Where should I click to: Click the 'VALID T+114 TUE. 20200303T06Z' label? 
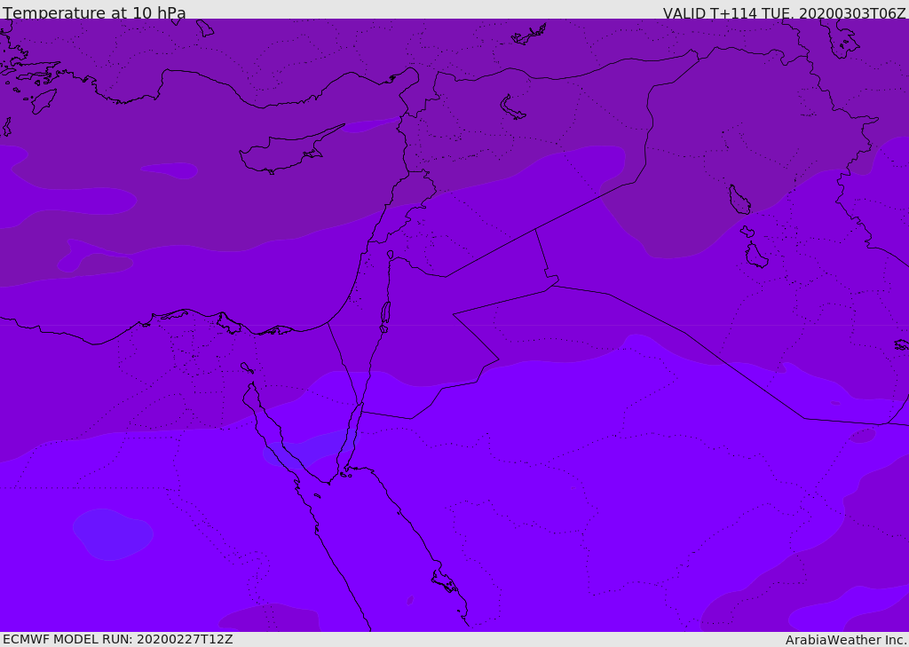[785, 13]
